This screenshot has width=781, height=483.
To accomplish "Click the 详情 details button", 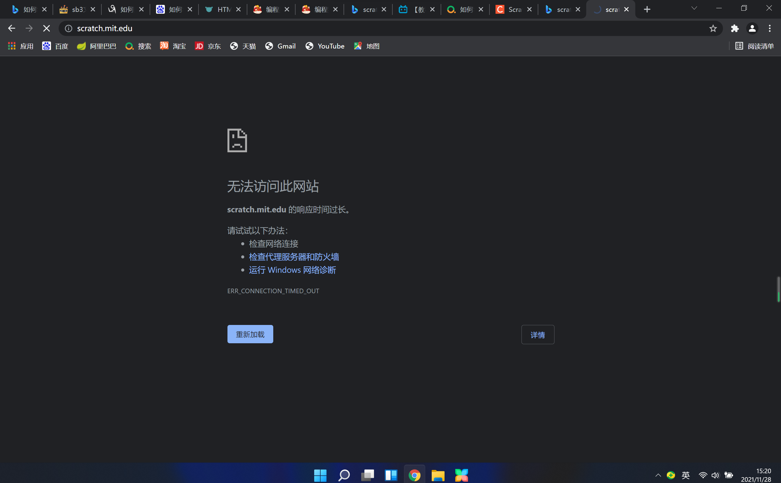I will click(x=538, y=334).
